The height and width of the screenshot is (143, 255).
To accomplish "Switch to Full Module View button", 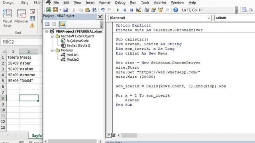I will click(114, 135).
